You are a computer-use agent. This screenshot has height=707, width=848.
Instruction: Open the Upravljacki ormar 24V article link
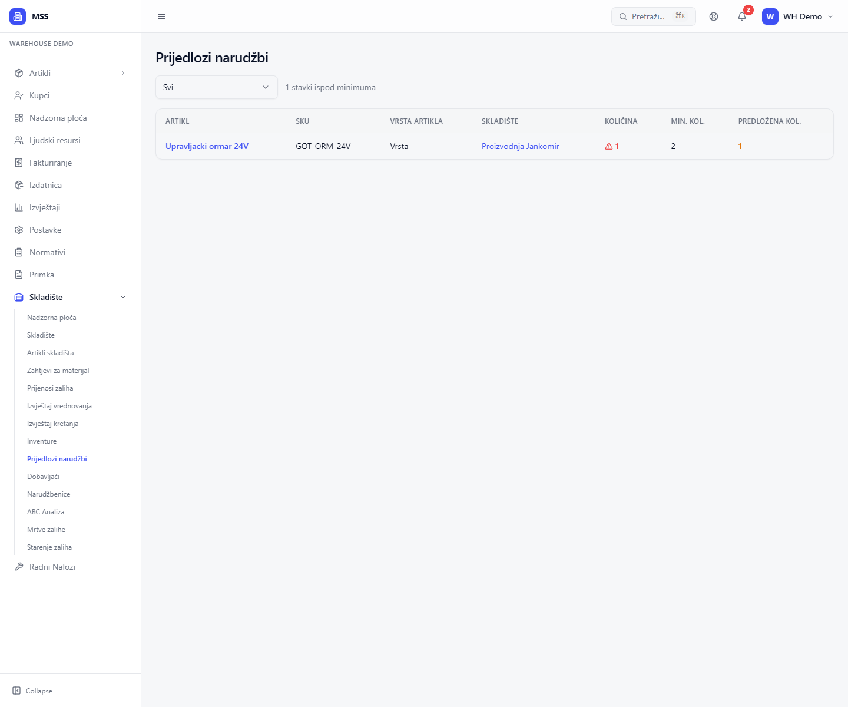(x=207, y=146)
